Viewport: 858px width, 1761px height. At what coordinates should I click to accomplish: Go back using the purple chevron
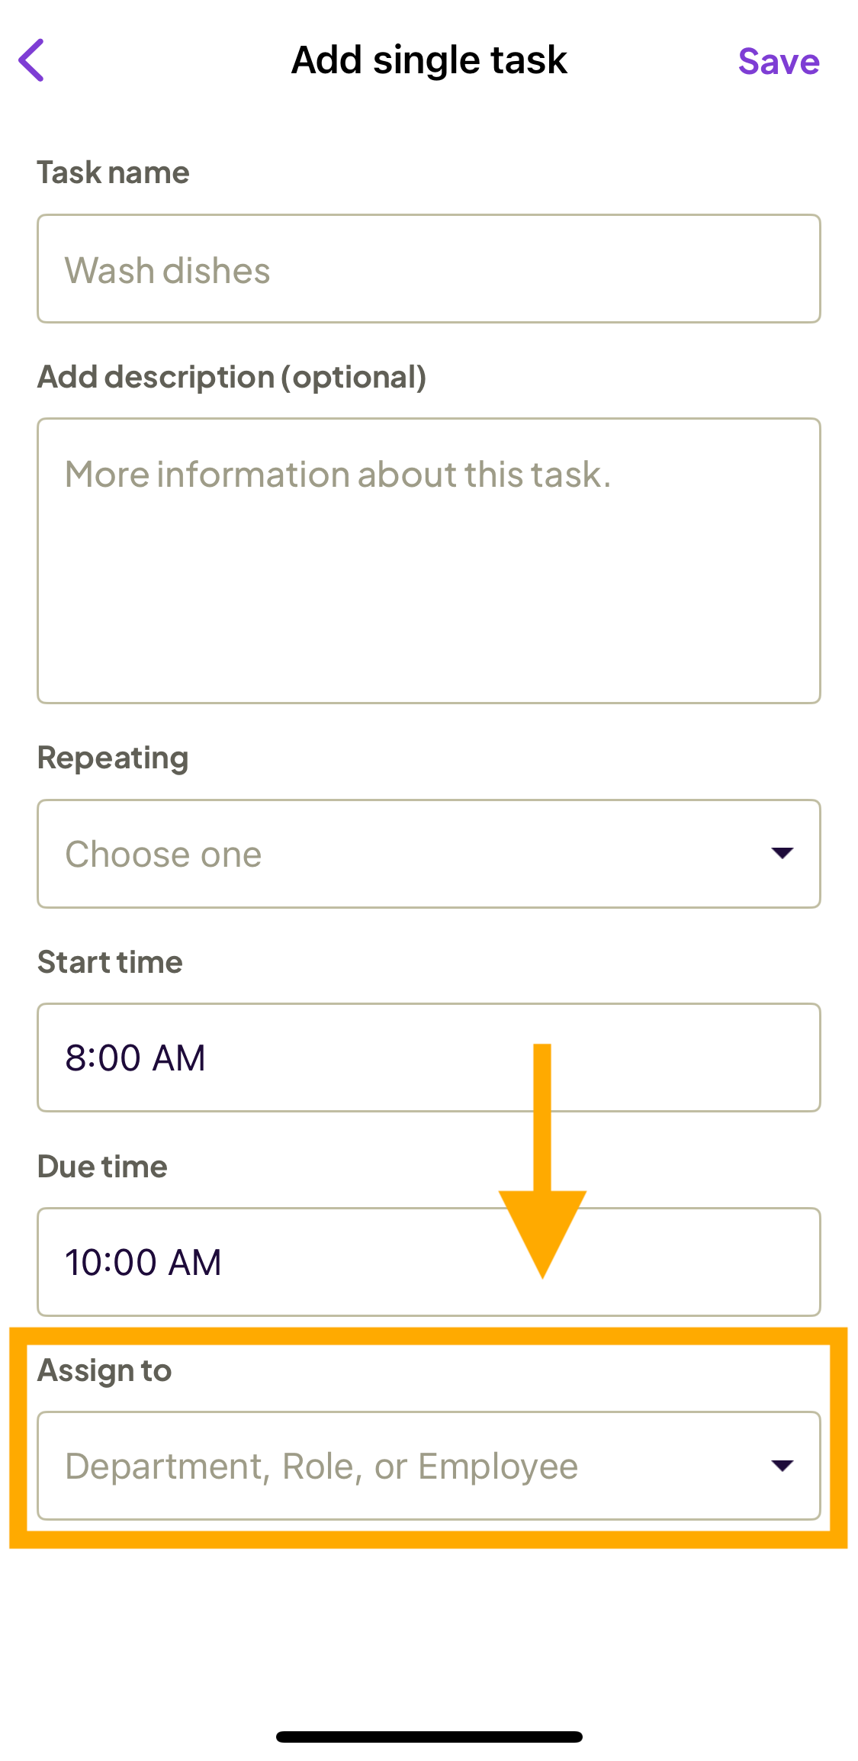(32, 60)
